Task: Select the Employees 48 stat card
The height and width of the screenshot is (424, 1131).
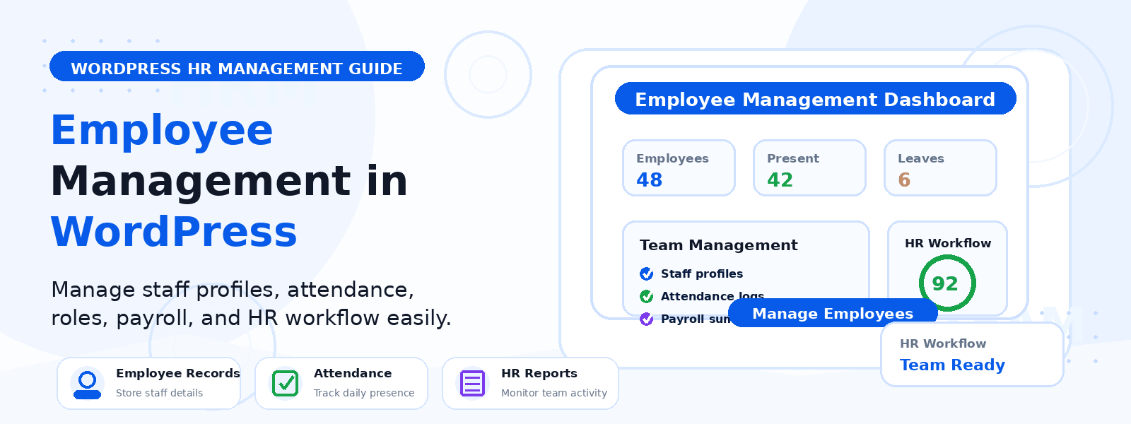Action: click(679, 168)
